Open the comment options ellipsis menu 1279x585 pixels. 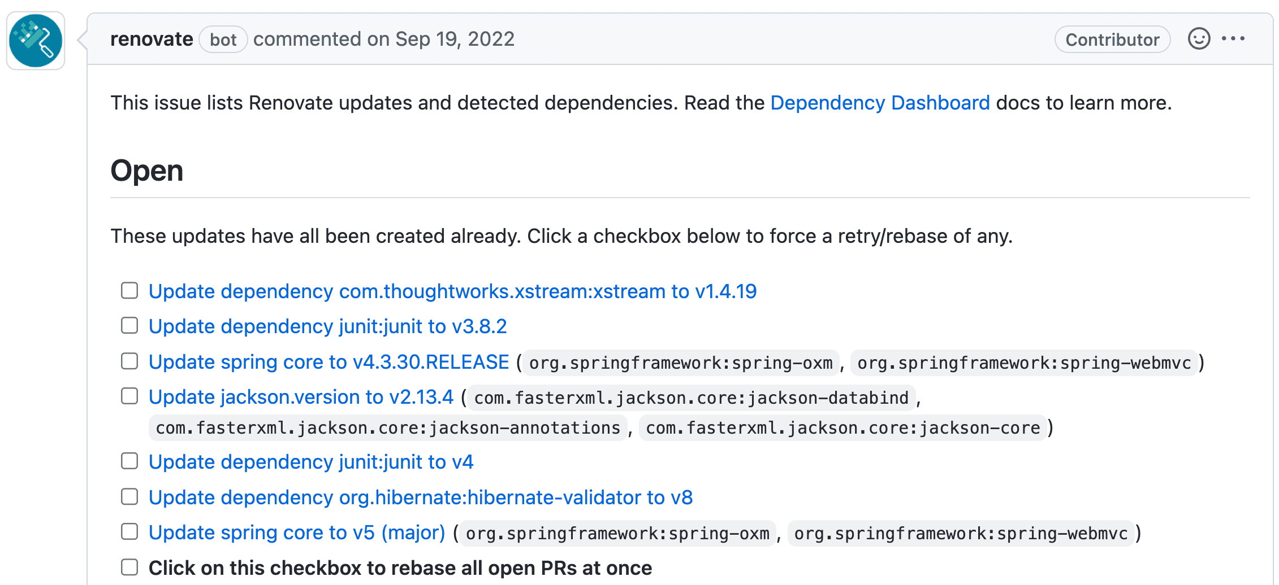[x=1233, y=39]
